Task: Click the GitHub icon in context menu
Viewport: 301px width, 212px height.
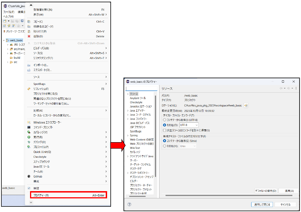Action: [x=29, y=176]
